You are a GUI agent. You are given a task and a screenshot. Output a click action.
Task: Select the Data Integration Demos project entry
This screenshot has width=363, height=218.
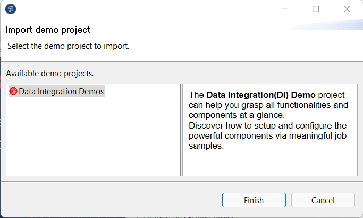(61, 92)
